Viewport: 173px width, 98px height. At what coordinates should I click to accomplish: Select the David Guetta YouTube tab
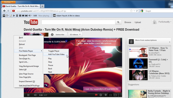[21, 6]
